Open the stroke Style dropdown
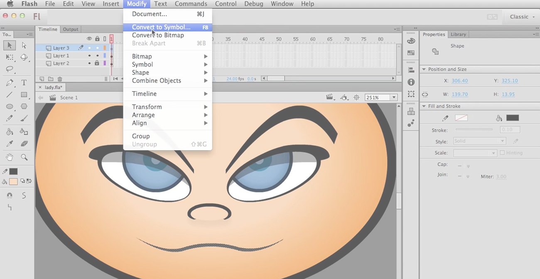 [x=479, y=141]
